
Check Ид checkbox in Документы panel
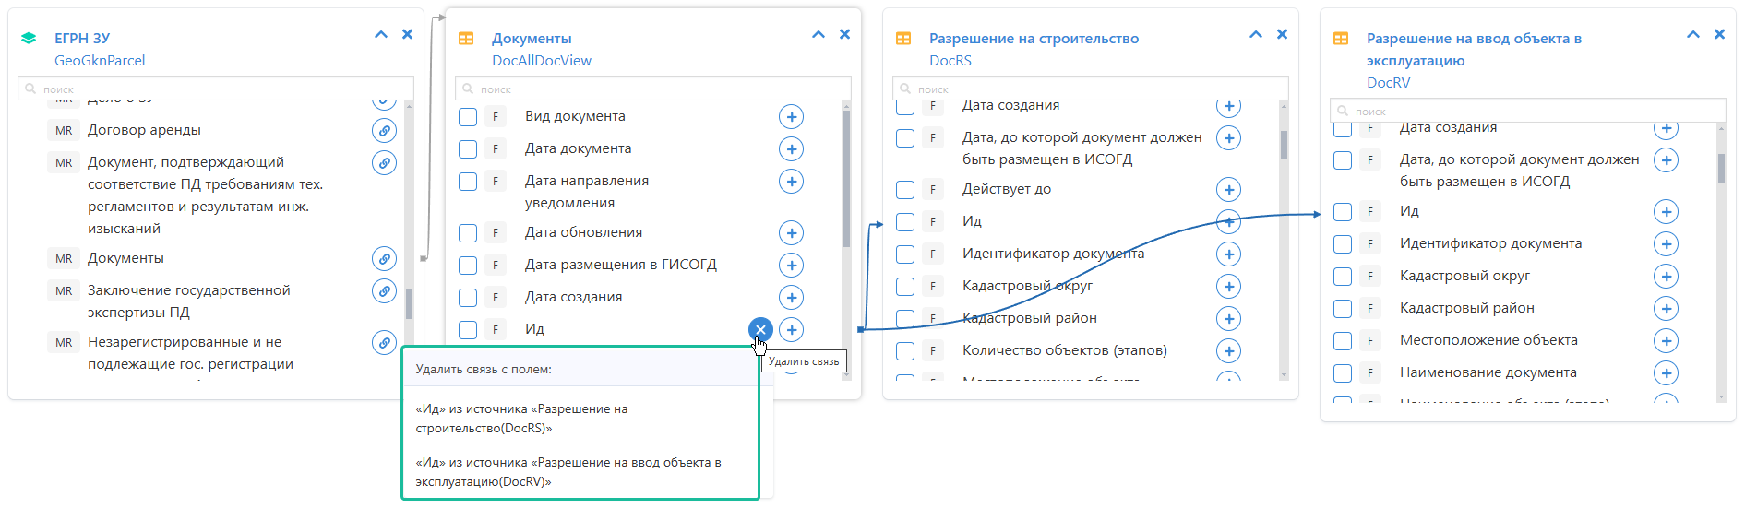click(468, 330)
